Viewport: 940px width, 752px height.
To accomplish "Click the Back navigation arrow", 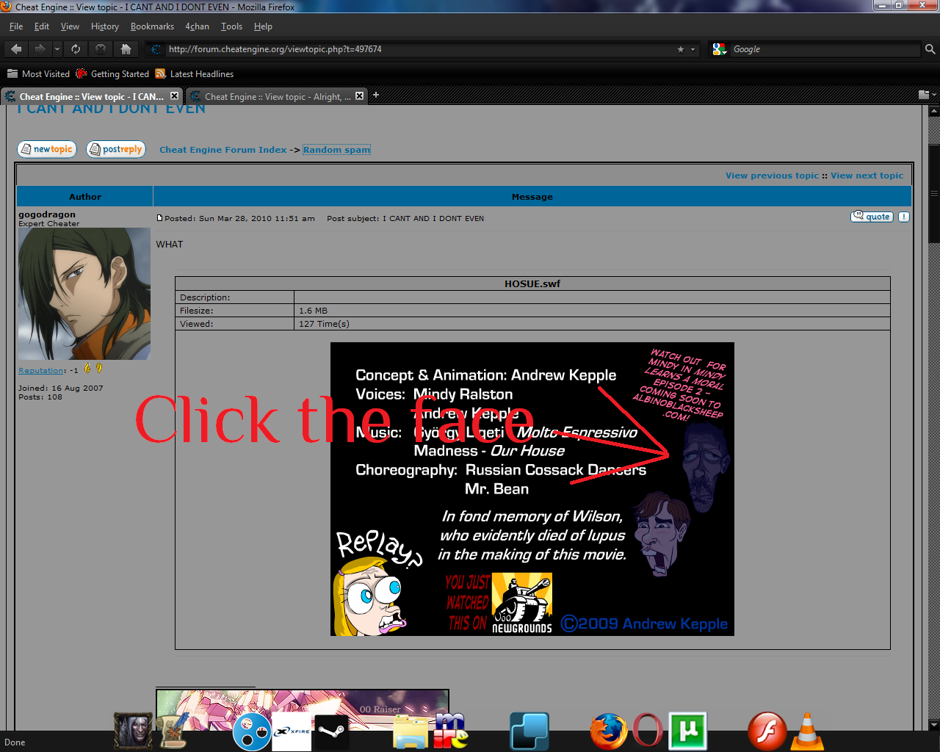I will coord(15,49).
